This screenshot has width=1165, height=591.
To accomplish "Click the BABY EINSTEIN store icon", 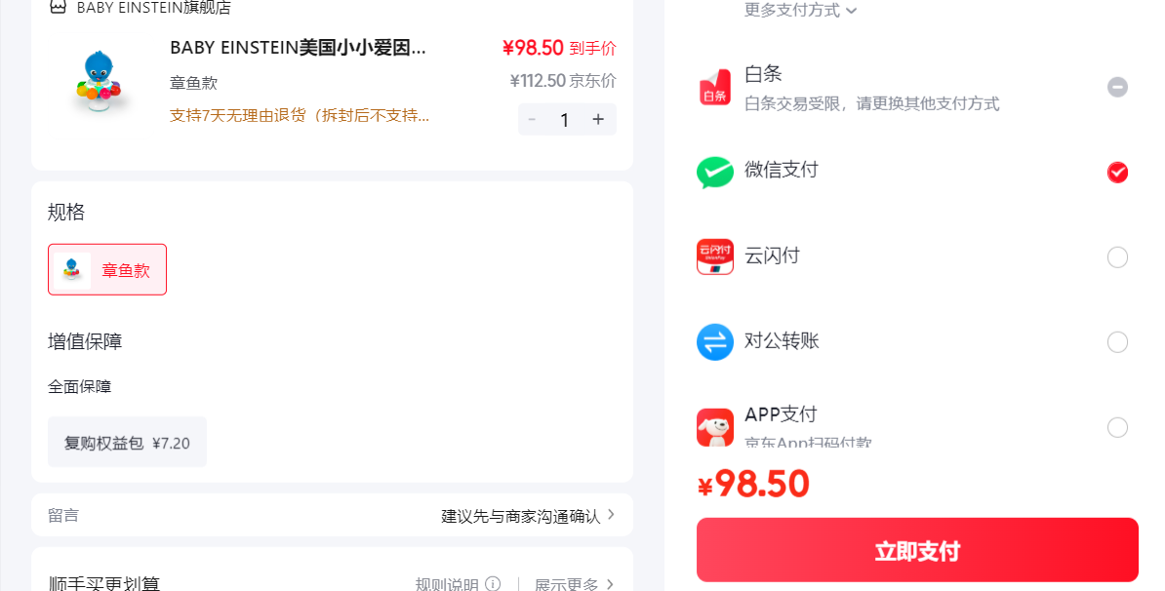I will pyautogui.click(x=58, y=8).
